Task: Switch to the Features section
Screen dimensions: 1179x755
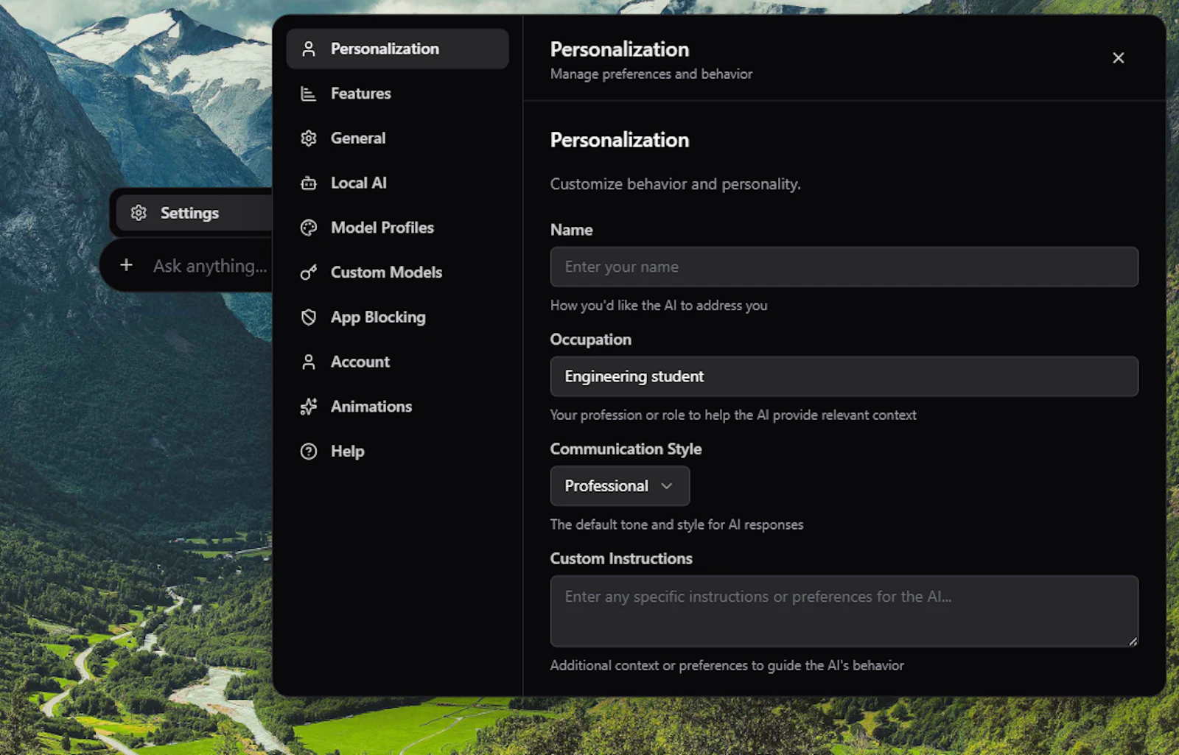Action: tap(360, 94)
